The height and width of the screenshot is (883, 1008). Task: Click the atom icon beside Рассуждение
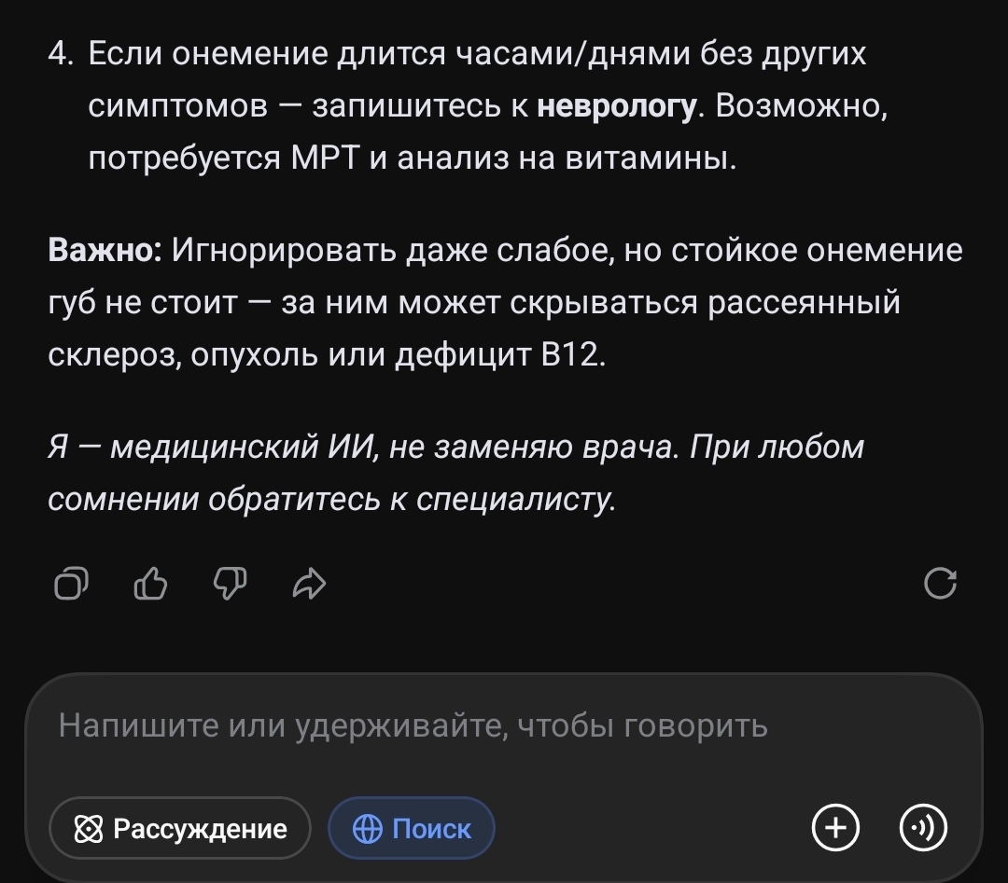point(87,829)
